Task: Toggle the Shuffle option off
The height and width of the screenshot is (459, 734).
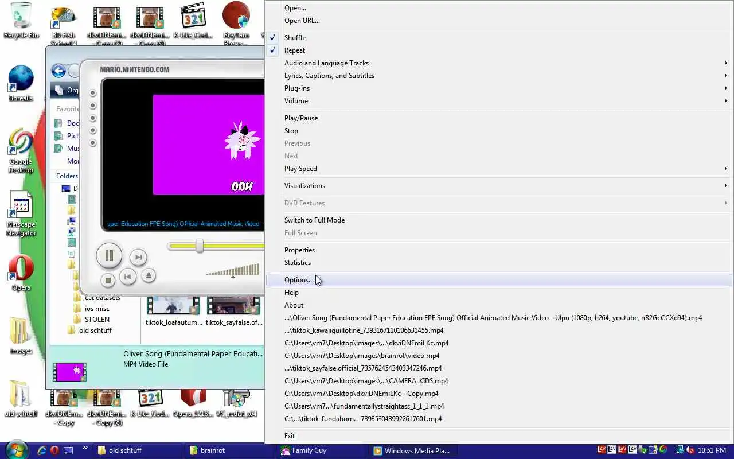Action: [x=498, y=38]
